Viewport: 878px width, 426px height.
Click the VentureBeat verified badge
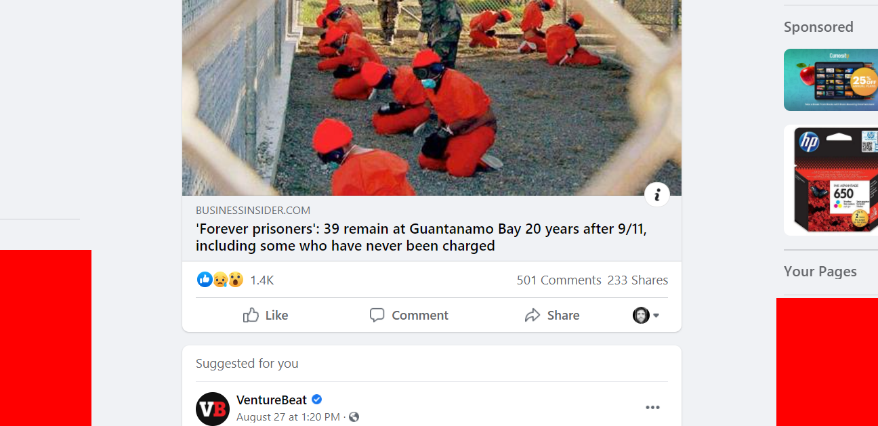coord(316,400)
